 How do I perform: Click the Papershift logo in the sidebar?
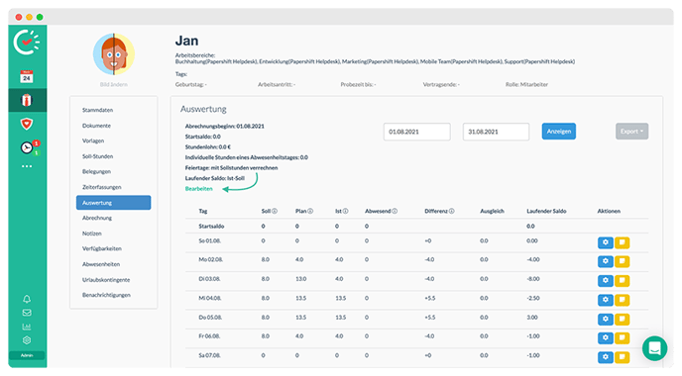pyautogui.click(x=27, y=43)
